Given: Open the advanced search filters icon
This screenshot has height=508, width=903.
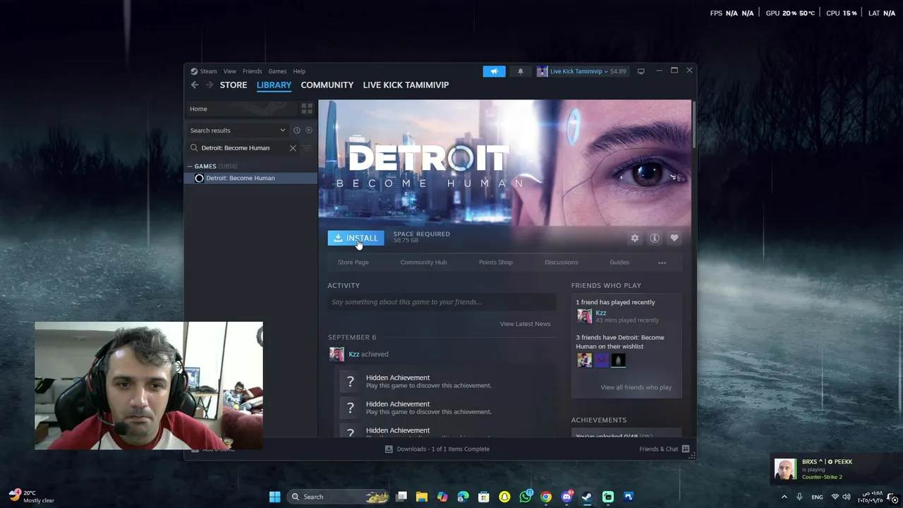Looking at the screenshot, I should (307, 148).
